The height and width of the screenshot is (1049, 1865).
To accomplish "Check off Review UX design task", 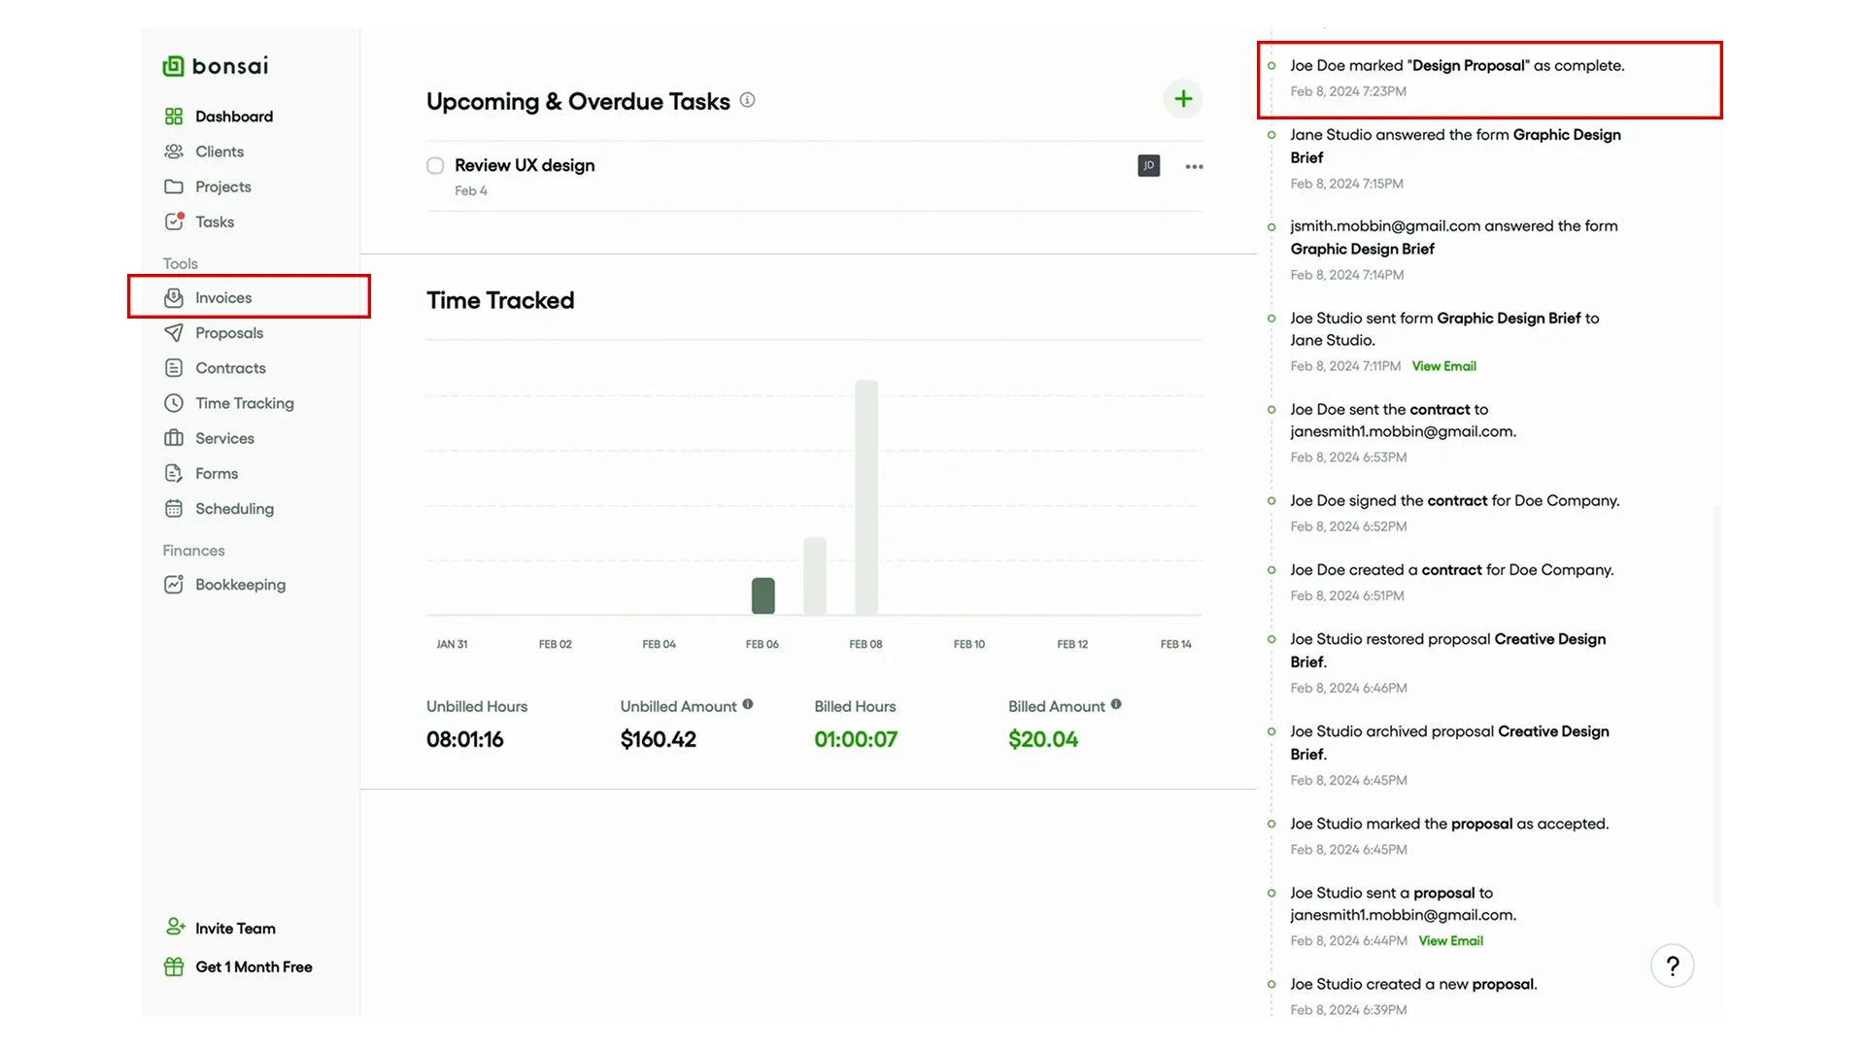I will (435, 166).
